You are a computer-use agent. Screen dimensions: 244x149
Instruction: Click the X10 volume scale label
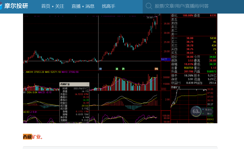[163, 89]
